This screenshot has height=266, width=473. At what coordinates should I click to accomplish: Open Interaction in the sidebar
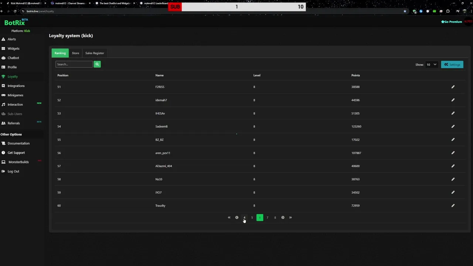pos(15,105)
